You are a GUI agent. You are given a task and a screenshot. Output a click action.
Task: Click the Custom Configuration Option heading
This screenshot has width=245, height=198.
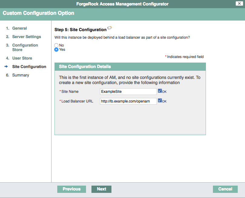coord(38,13)
